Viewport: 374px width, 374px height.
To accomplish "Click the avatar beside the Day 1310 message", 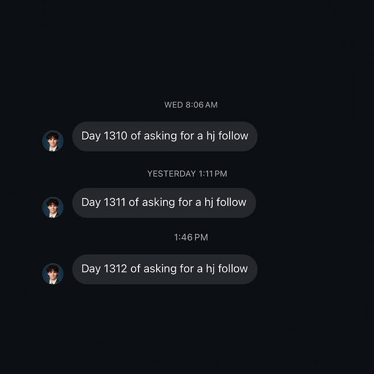I will click(x=53, y=141).
